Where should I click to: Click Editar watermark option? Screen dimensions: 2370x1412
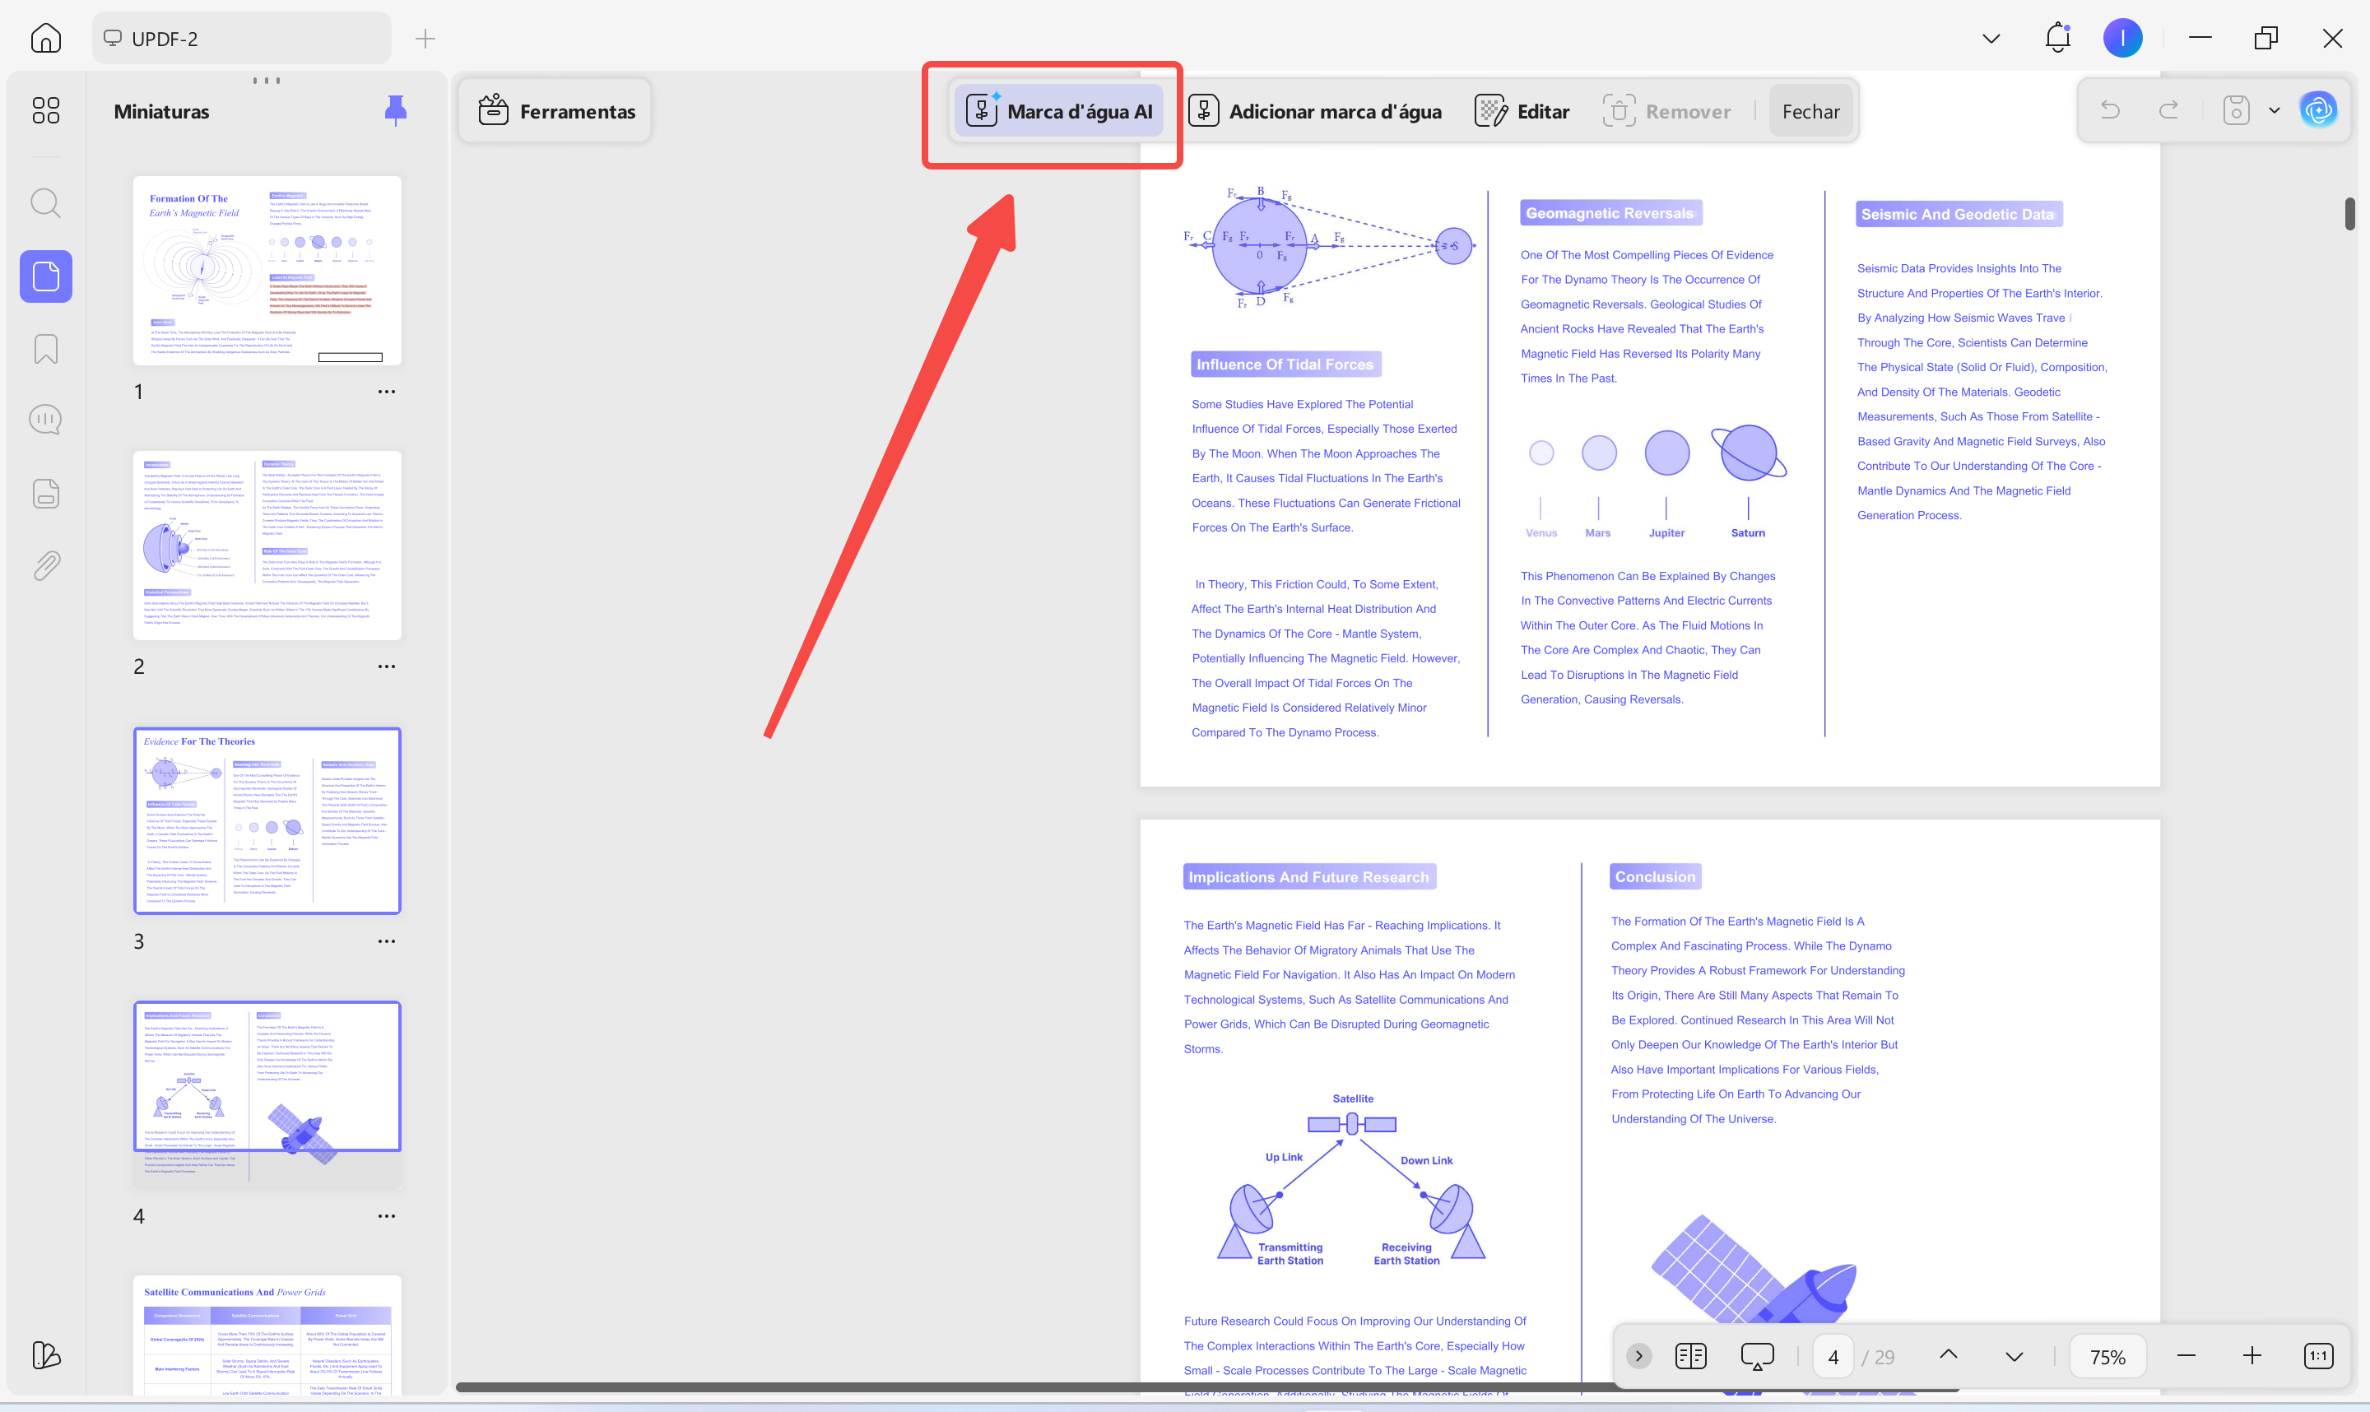tap(1522, 111)
